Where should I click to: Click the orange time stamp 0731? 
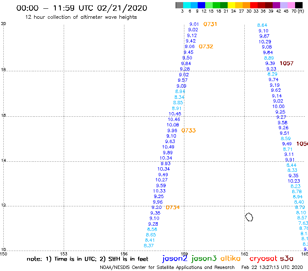pos(210,24)
